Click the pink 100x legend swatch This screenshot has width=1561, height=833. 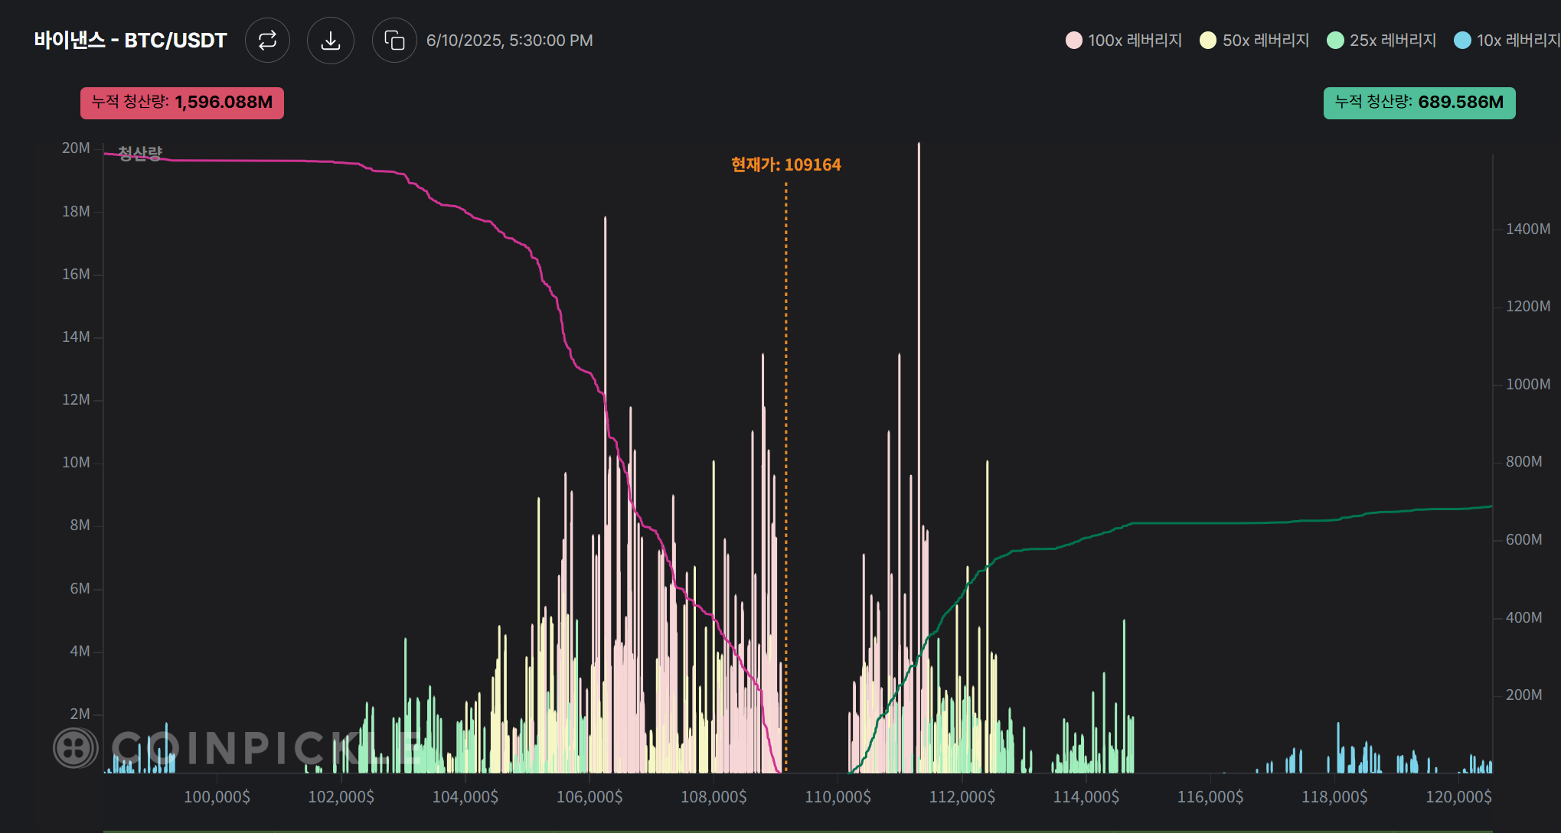pyautogui.click(x=1074, y=41)
